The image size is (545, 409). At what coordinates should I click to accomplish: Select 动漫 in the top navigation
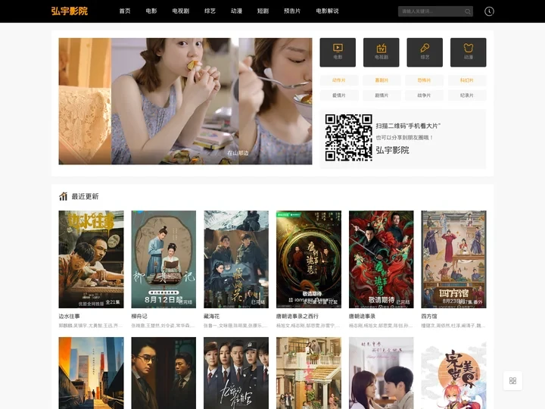236,11
